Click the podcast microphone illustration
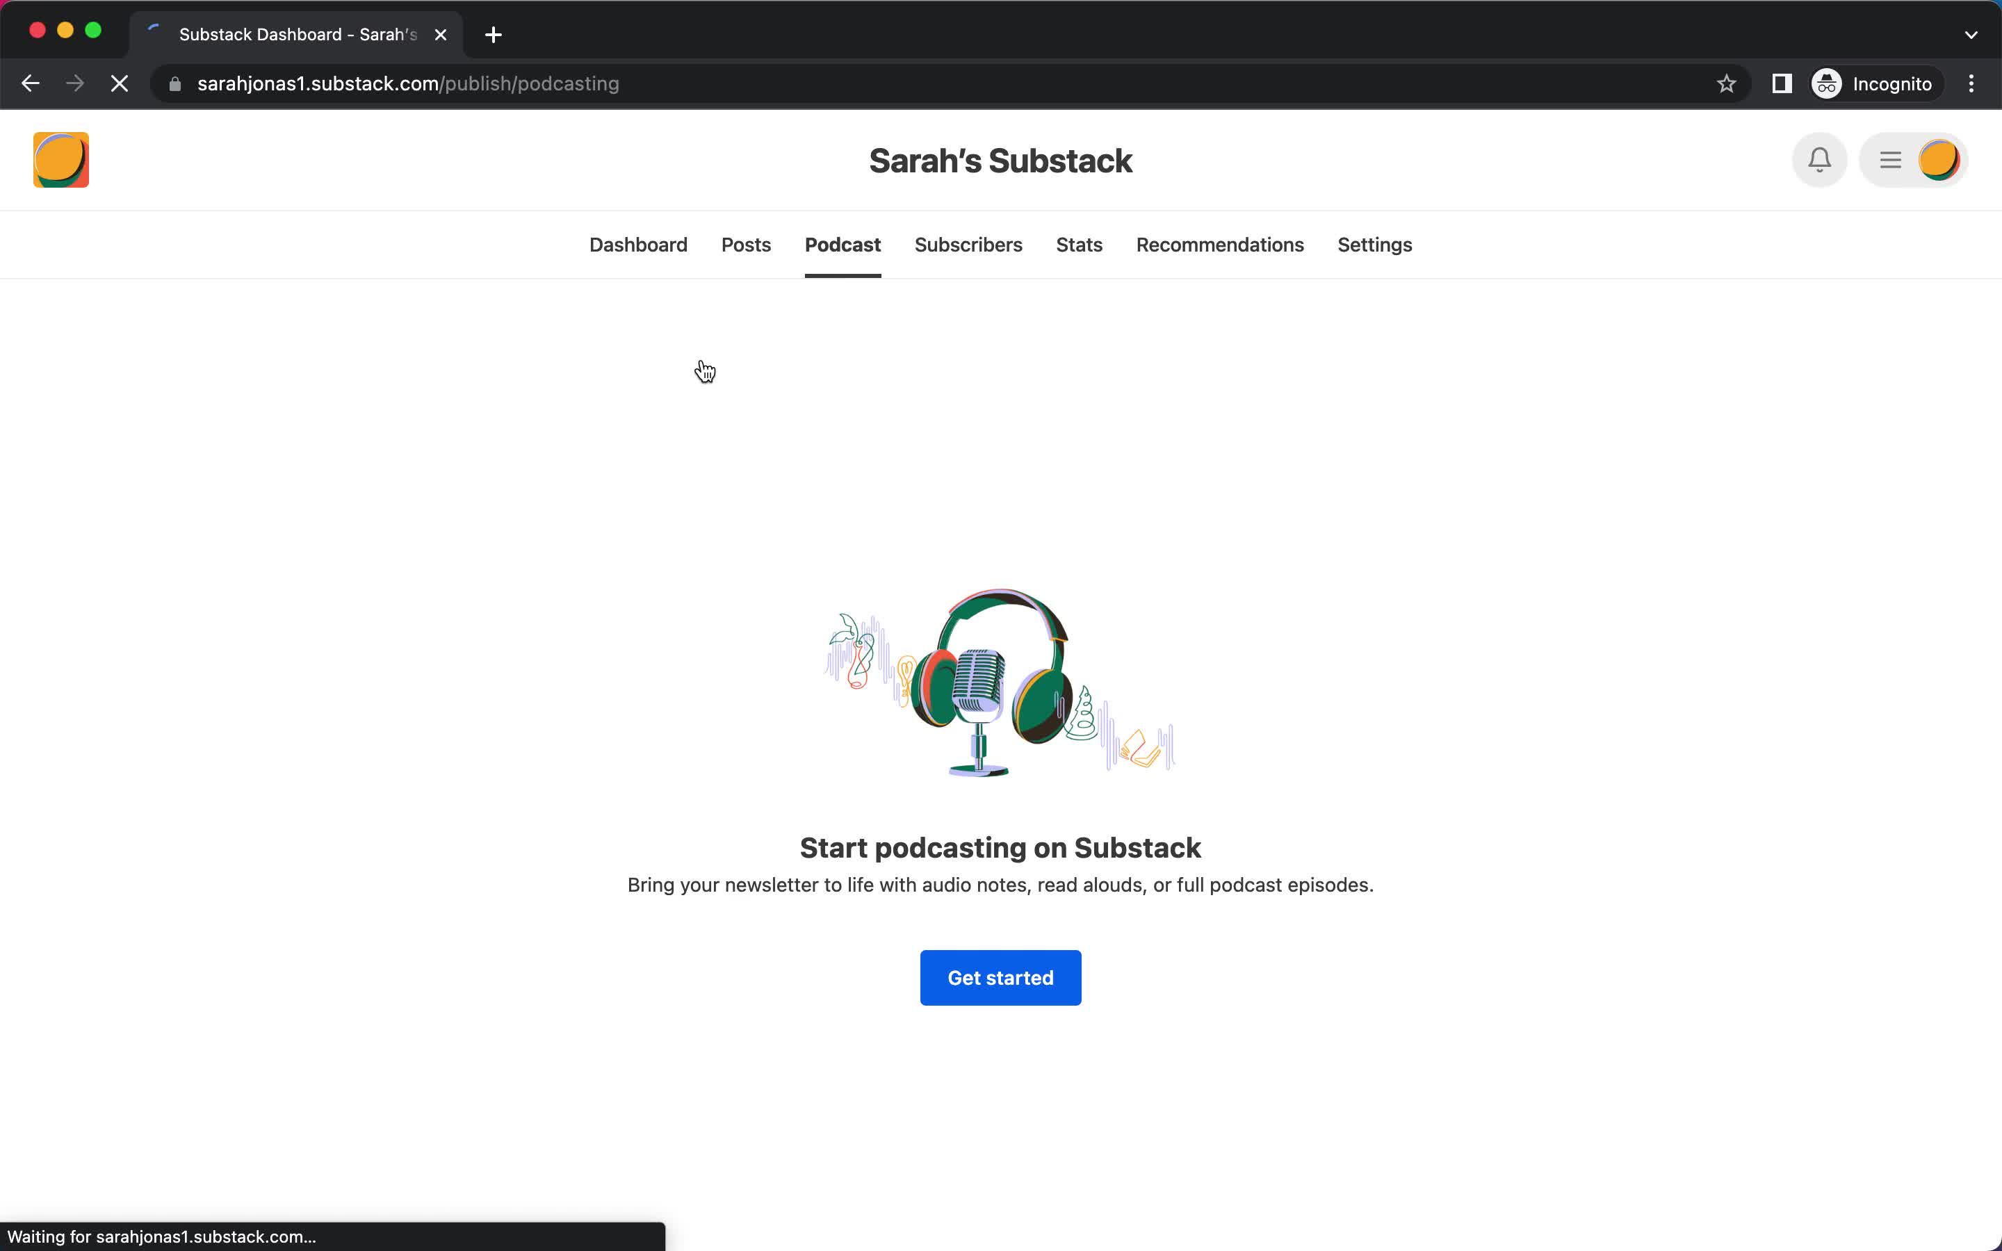 [1000, 682]
